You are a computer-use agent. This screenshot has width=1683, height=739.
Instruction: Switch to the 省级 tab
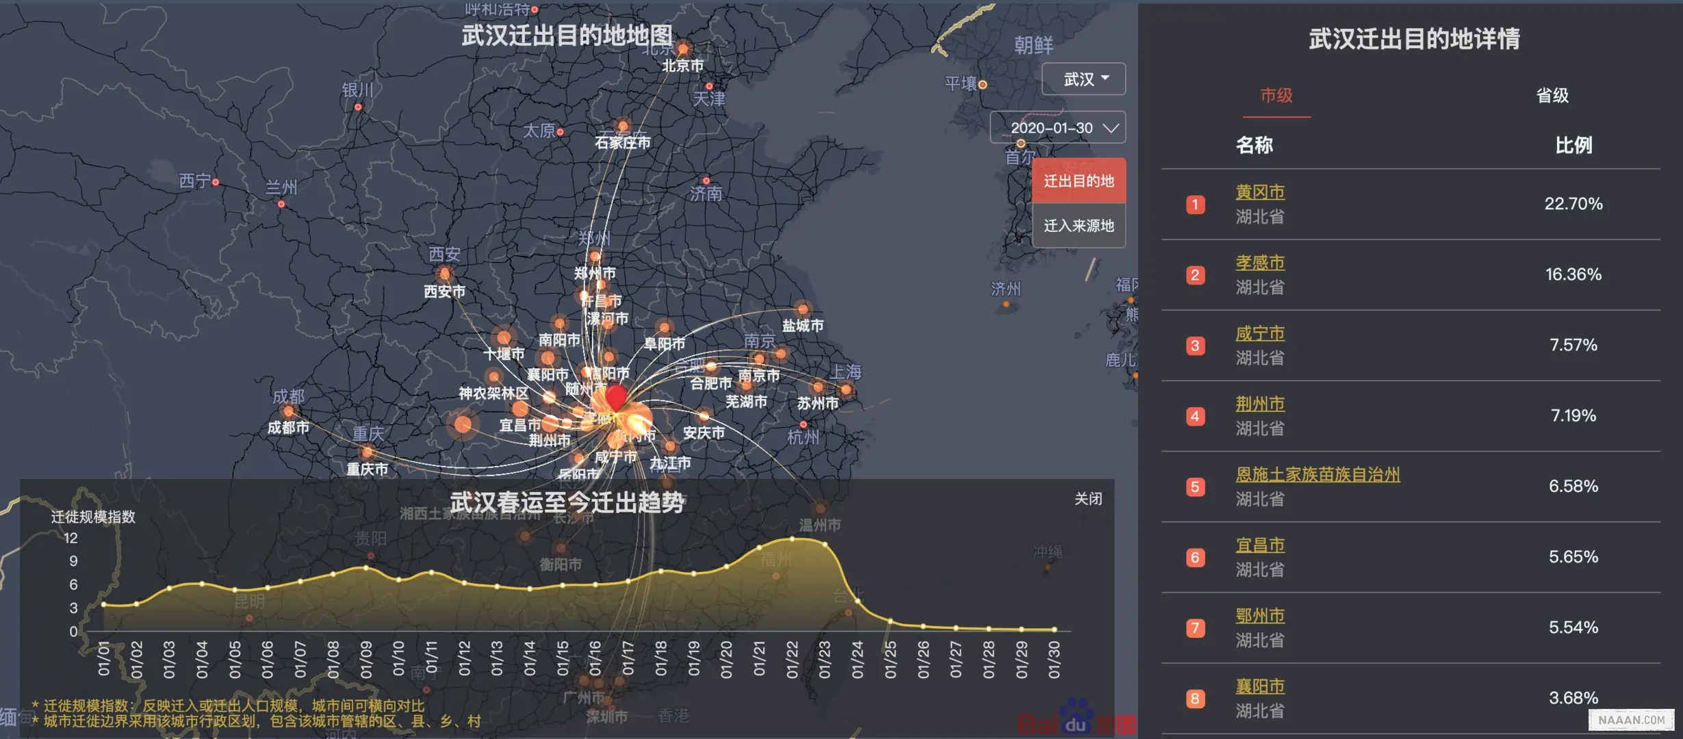[1552, 96]
